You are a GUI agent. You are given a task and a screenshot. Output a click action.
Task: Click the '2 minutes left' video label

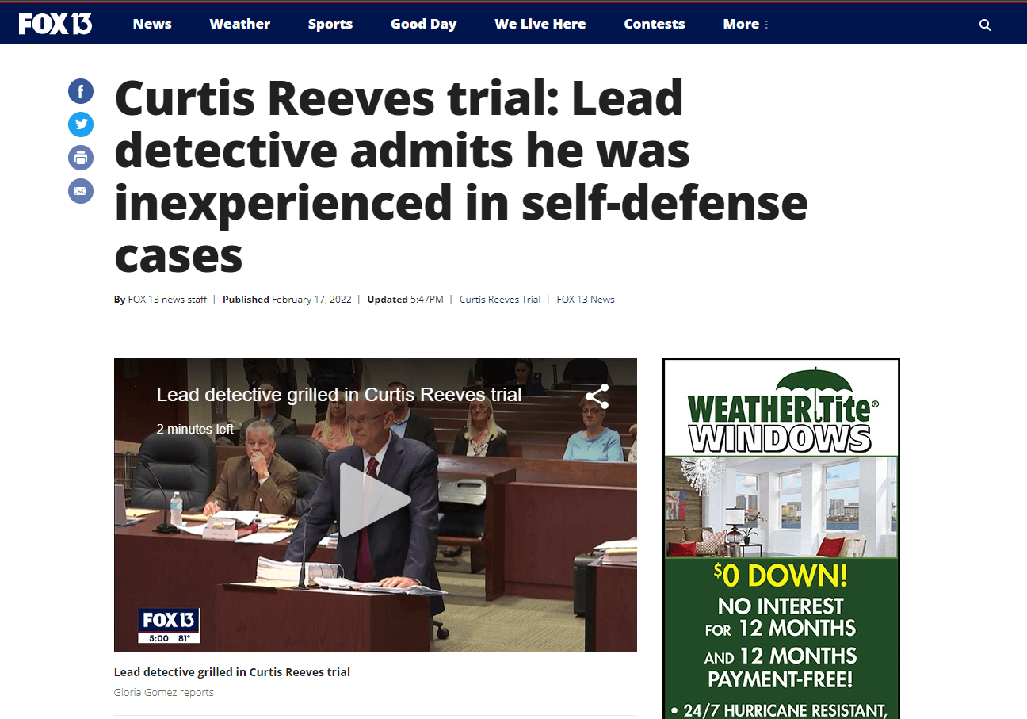click(195, 429)
